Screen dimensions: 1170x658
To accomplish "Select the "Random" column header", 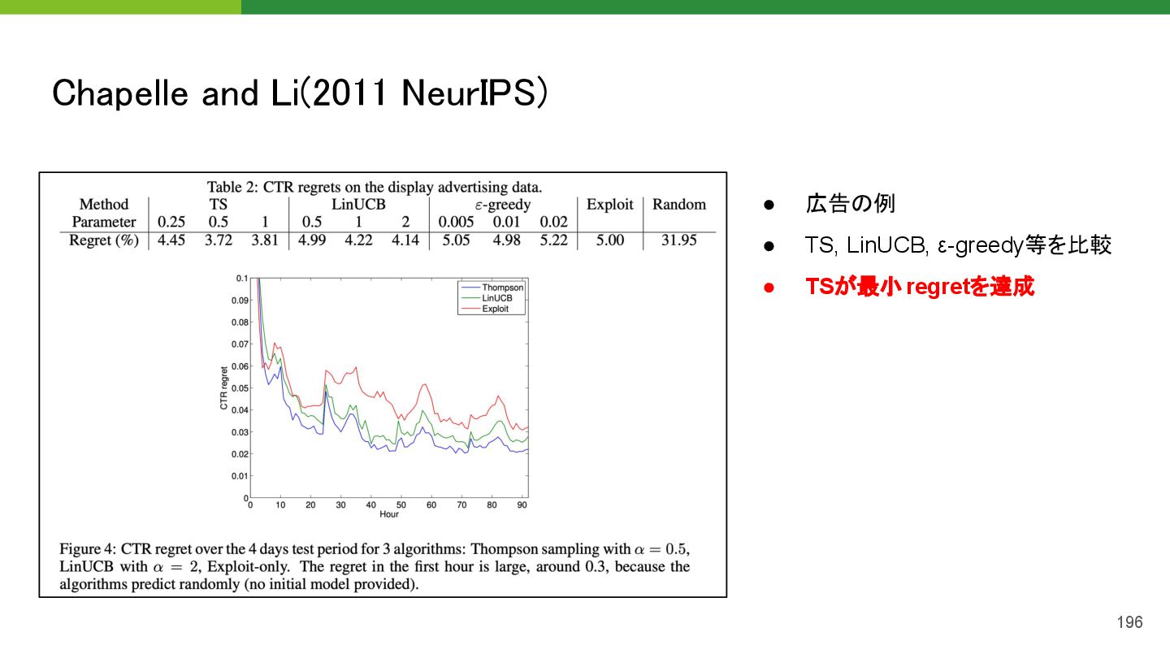I will [x=679, y=205].
